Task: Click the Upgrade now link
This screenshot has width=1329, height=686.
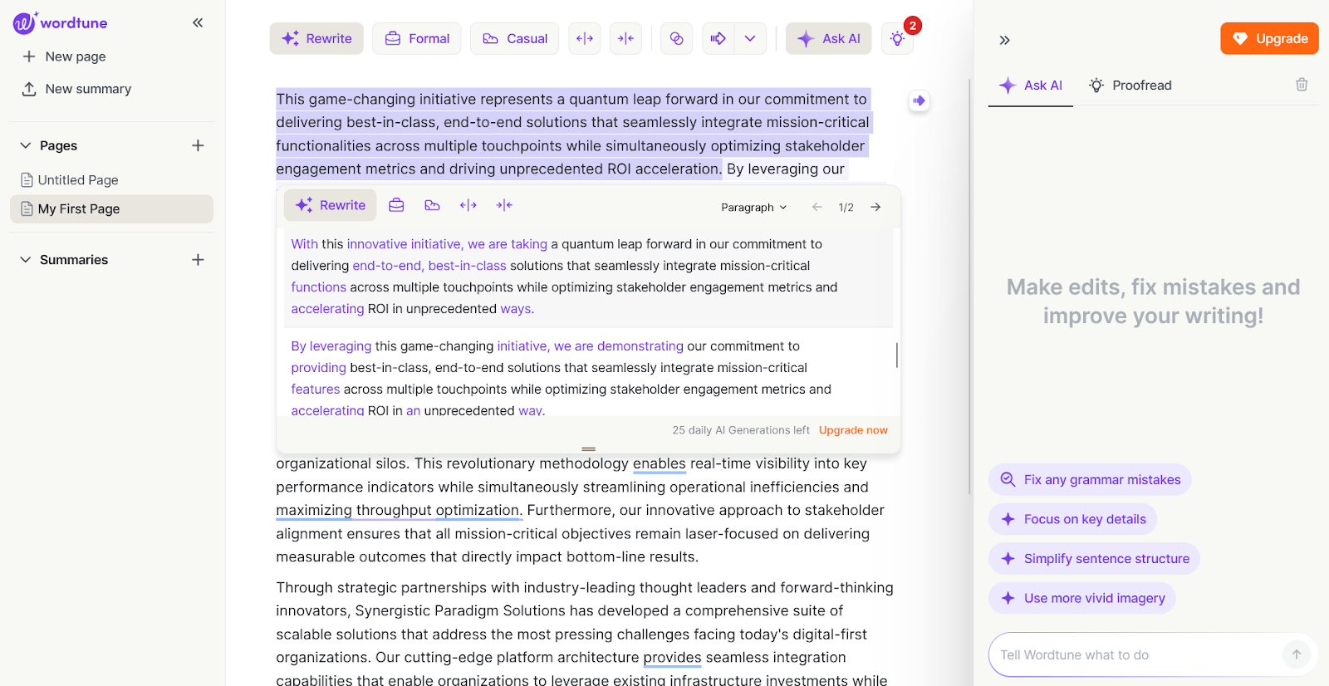Action: pyautogui.click(x=853, y=430)
